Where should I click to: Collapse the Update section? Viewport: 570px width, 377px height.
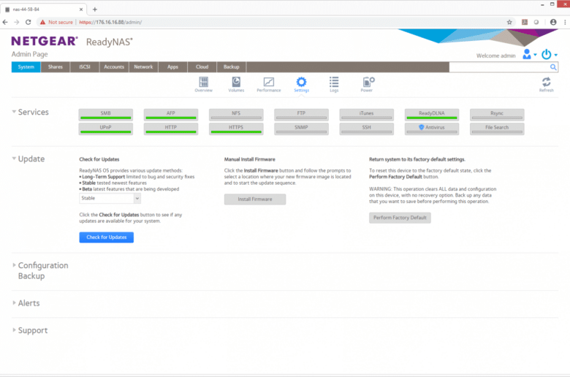pyautogui.click(x=14, y=159)
